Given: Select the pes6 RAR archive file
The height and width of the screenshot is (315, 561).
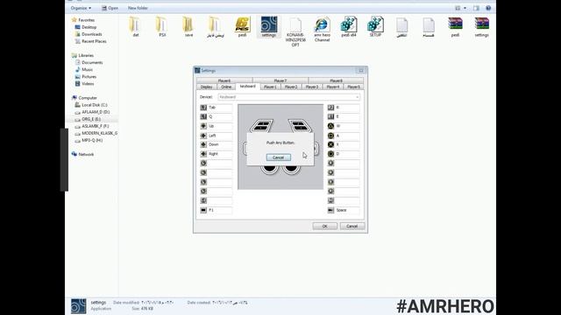Looking at the screenshot, I should tap(455, 27).
